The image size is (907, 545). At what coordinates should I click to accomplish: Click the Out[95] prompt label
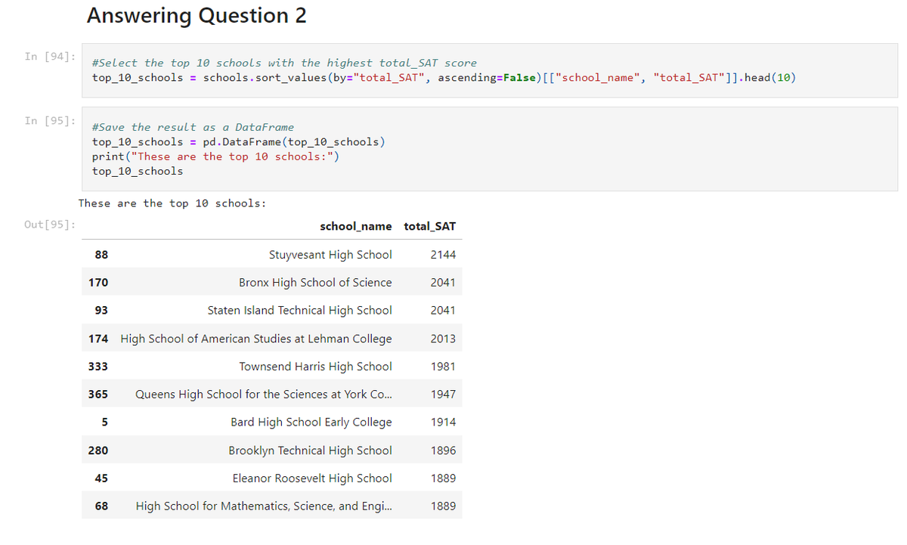(x=50, y=225)
